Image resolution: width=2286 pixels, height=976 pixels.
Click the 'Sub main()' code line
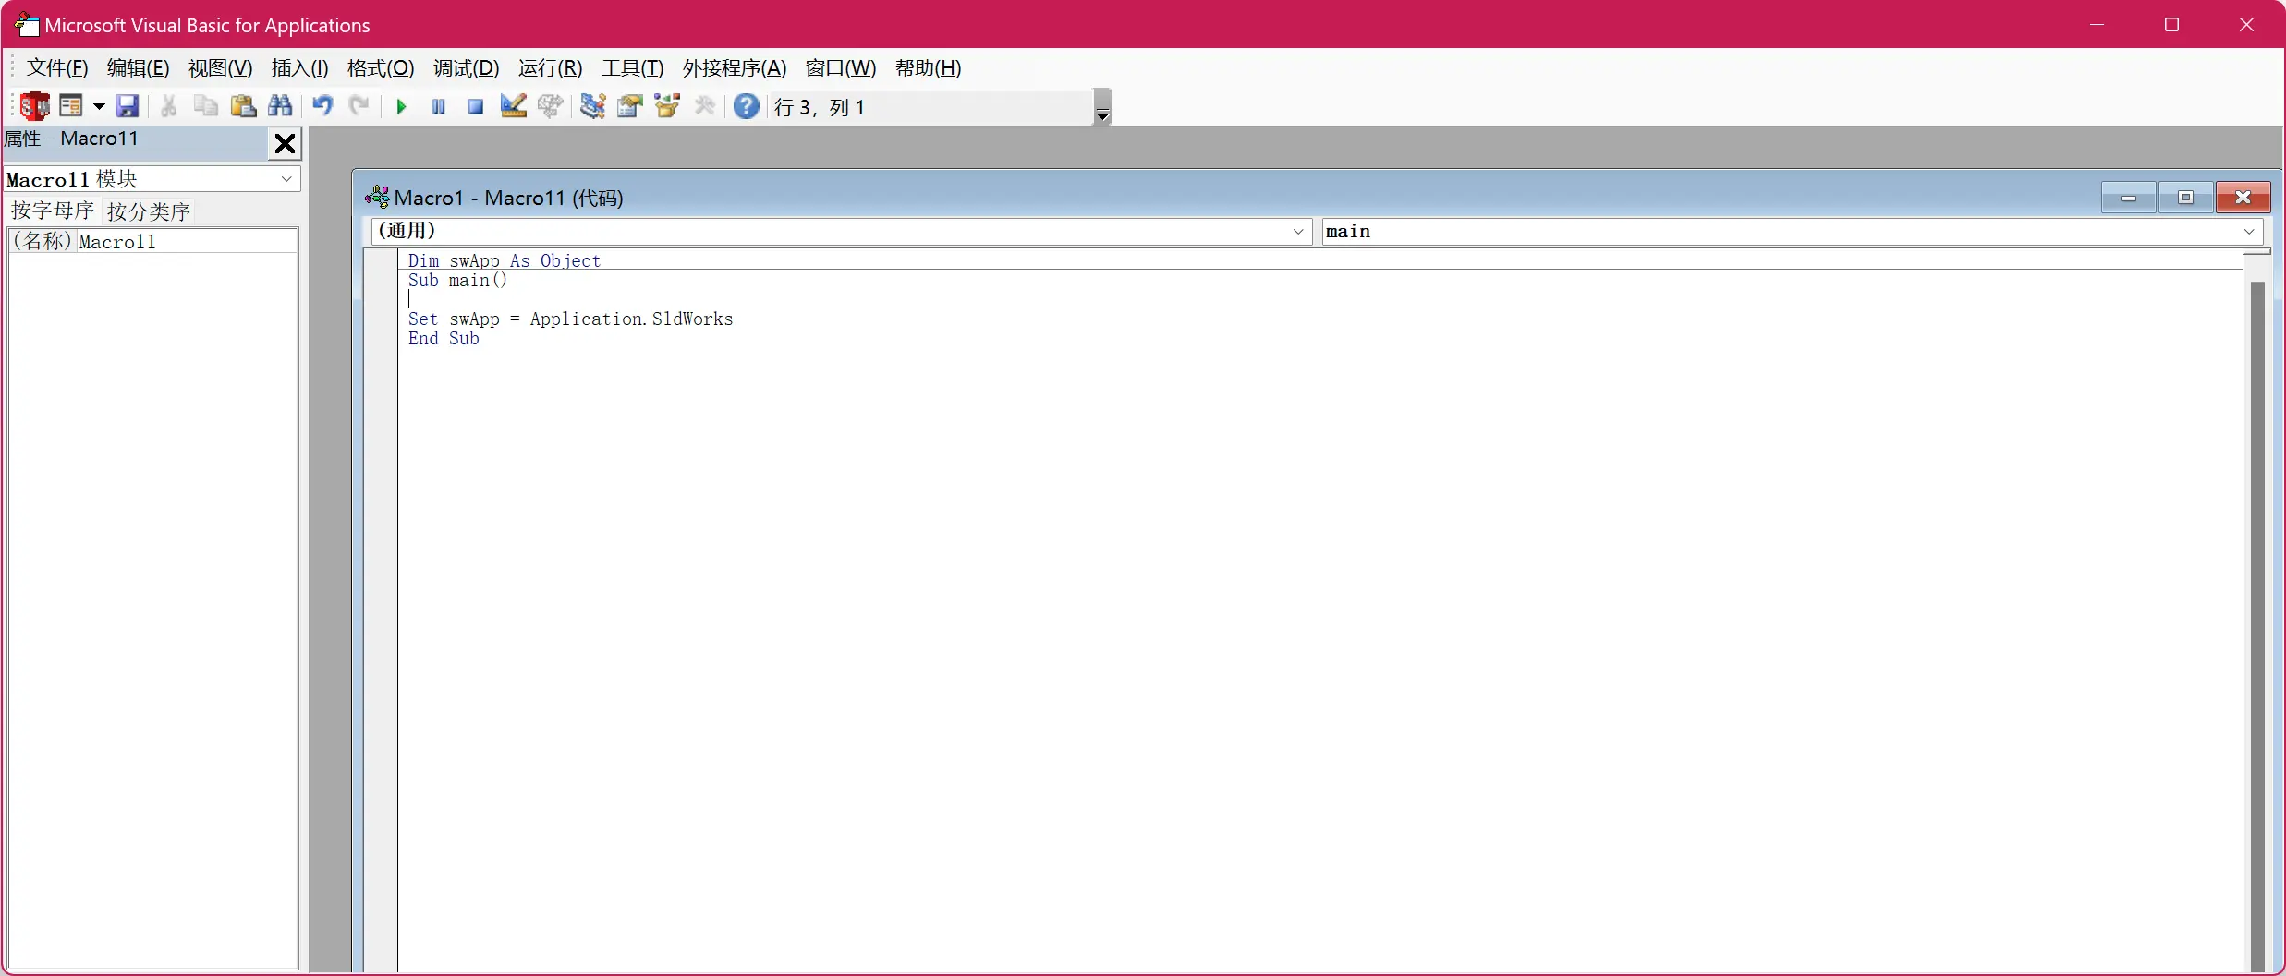457,281
